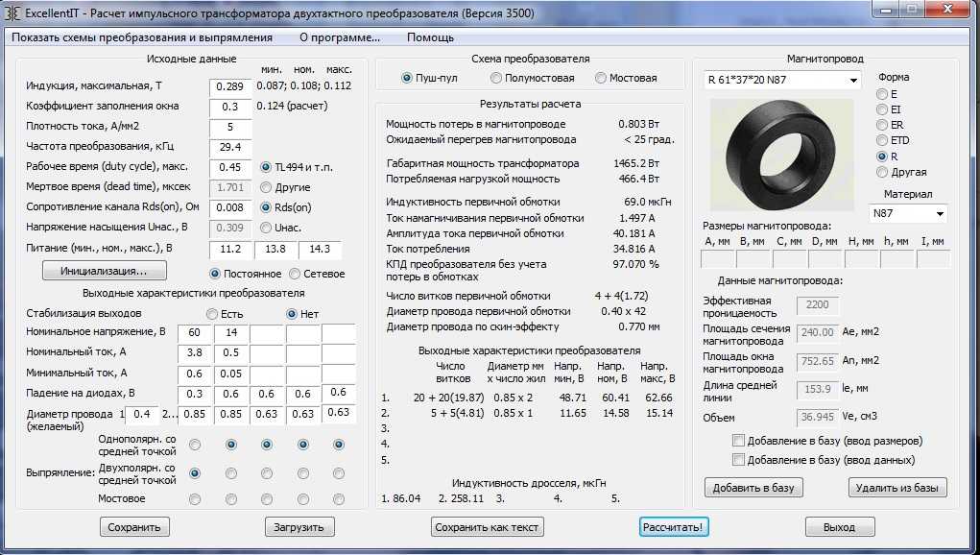Image resolution: width=980 pixels, height=555 pixels.
Task: Click the Rds(on) resistance field 0.008
Action: (x=230, y=207)
